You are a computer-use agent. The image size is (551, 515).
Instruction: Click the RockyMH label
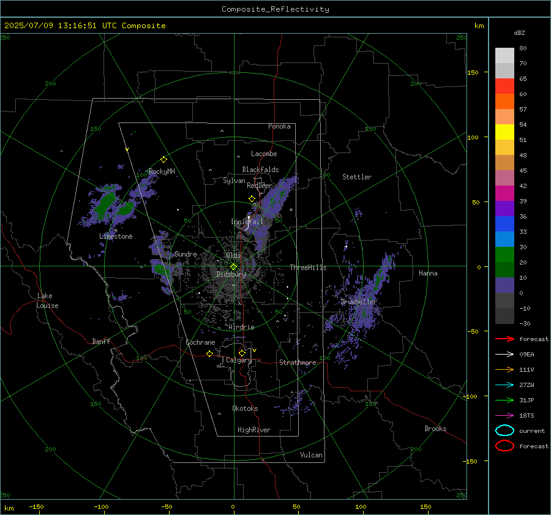click(x=162, y=171)
